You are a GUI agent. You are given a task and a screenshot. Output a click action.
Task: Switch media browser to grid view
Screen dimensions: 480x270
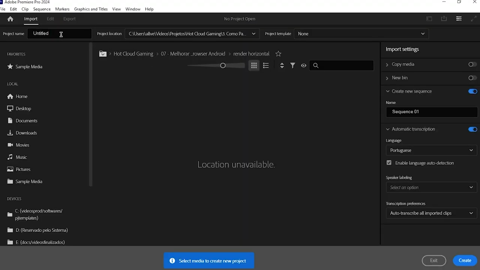coord(254,65)
